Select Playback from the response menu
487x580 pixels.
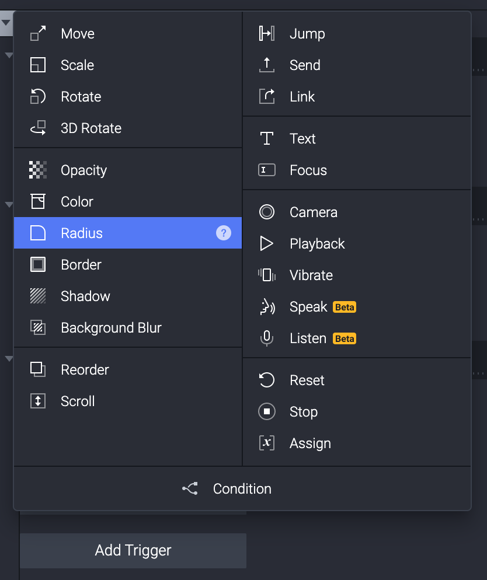pyautogui.click(x=317, y=244)
